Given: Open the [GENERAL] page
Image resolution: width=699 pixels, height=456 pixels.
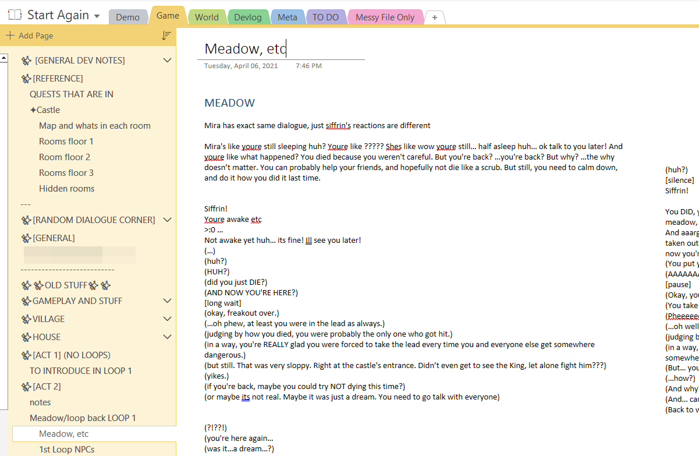Looking at the screenshot, I should (x=54, y=238).
